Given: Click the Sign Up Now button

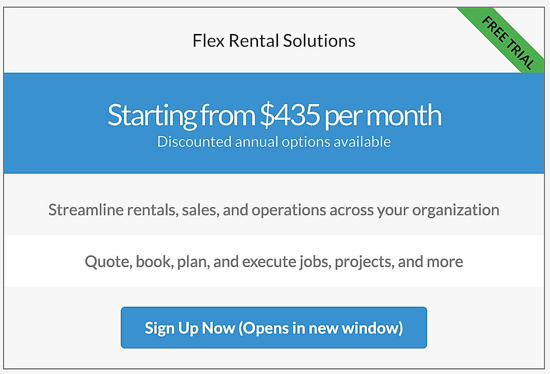Looking at the screenshot, I should (273, 328).
